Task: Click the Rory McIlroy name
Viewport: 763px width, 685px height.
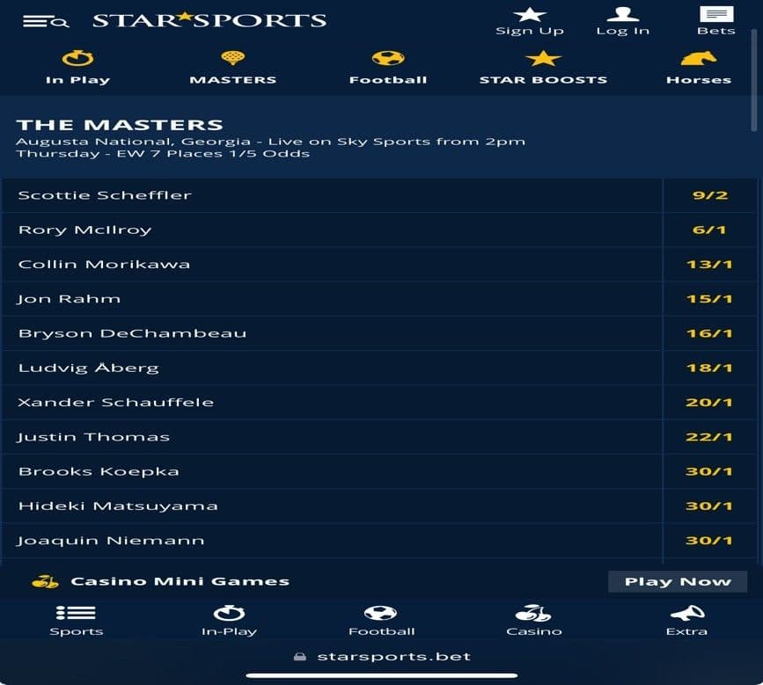Action: [84, 230]
